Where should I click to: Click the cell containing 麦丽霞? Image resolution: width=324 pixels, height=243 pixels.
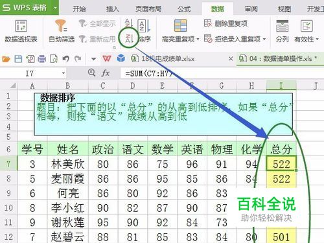click(x=68, y=179)
